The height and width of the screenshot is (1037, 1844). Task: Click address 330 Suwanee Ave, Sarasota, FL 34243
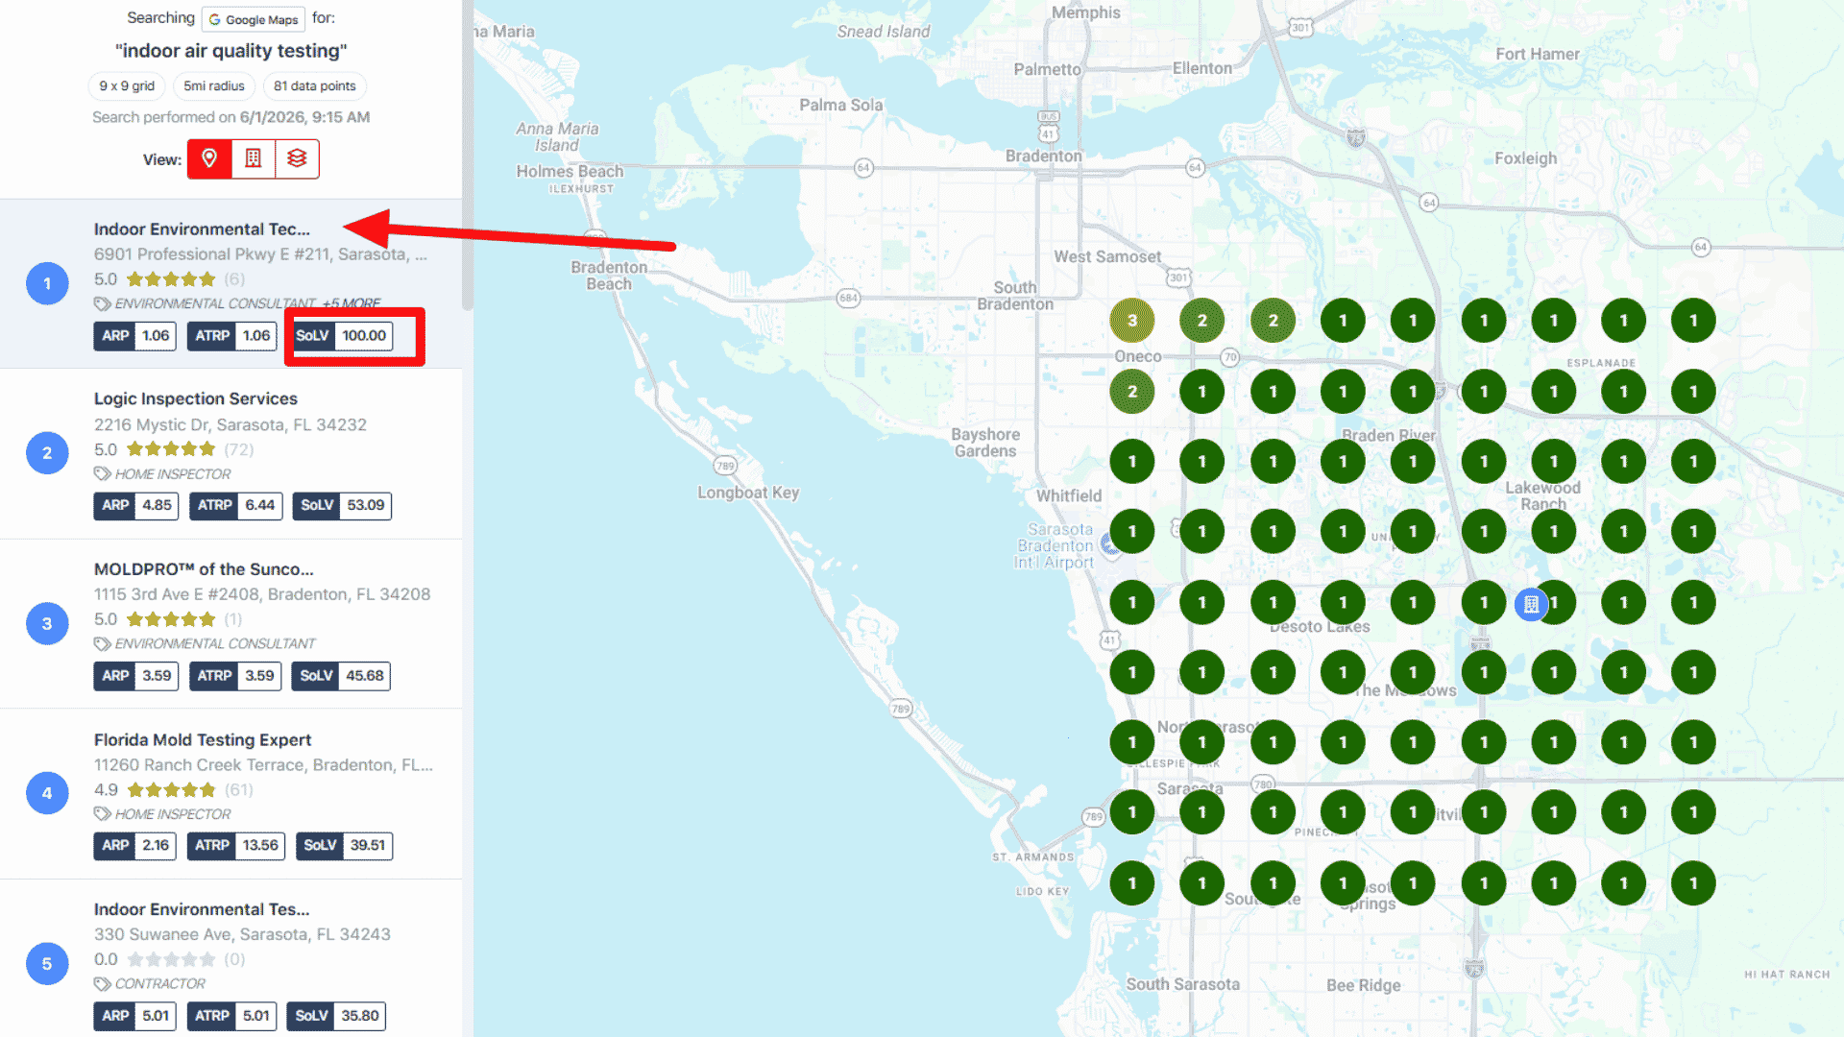[x=242, y=934]
